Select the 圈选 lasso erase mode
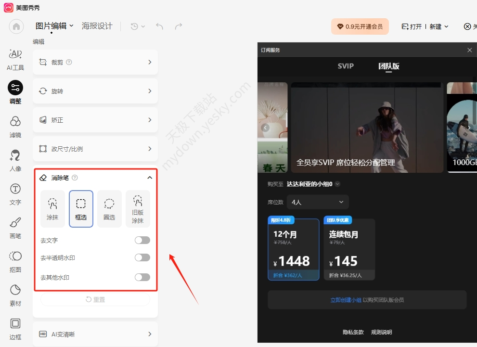Screen dimensions: 477x347 coord(109,208)
